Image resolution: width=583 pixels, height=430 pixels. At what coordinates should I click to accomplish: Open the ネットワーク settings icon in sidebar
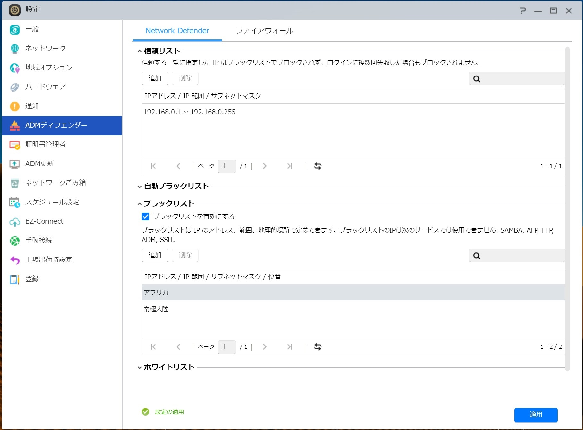pos(15,49)
